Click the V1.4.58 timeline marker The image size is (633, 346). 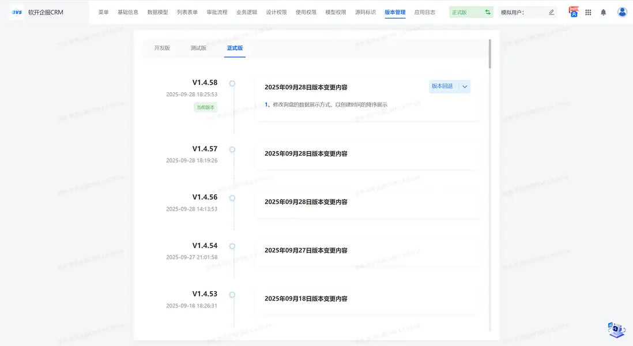pyautogui.click(x=232, y=84)
